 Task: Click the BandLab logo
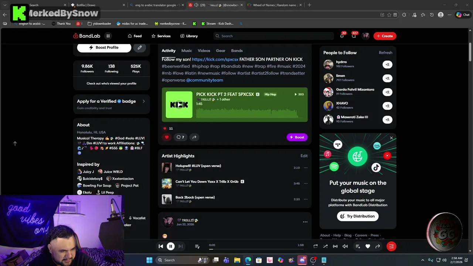[x=86, y=36]
